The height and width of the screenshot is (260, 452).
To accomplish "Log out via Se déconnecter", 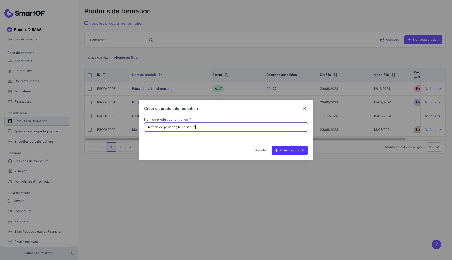I will [x=23, y=39].
